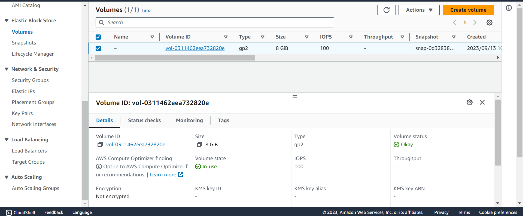Click the sidebar vertical scrollbar thumb

[x=85, y=150]
